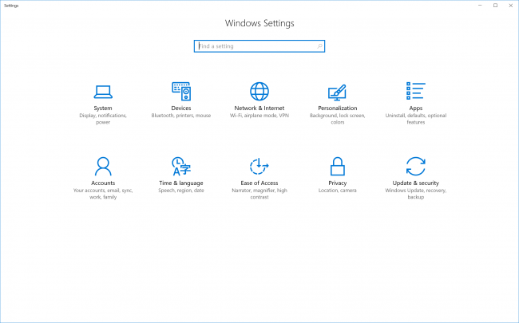Click the Update & security label
519x323 pixels.
416,183
